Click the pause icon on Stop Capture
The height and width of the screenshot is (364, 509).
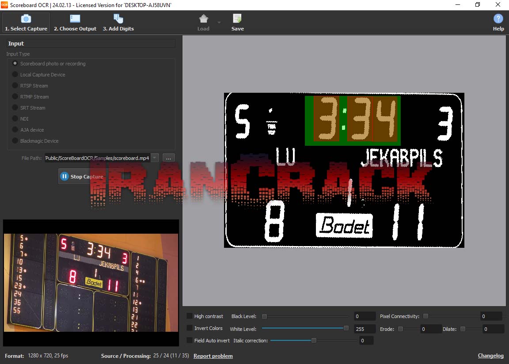pyautogui.click(x=65, y=176)
